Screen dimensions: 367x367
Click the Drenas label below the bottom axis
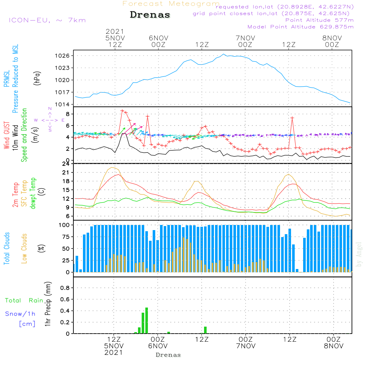click(x=168, y=355)
